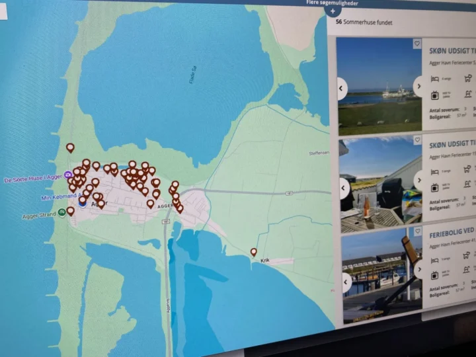Click the dog icon in Feriecenter 15 card
Screen dimensions: 476x357
pos(467,169)
